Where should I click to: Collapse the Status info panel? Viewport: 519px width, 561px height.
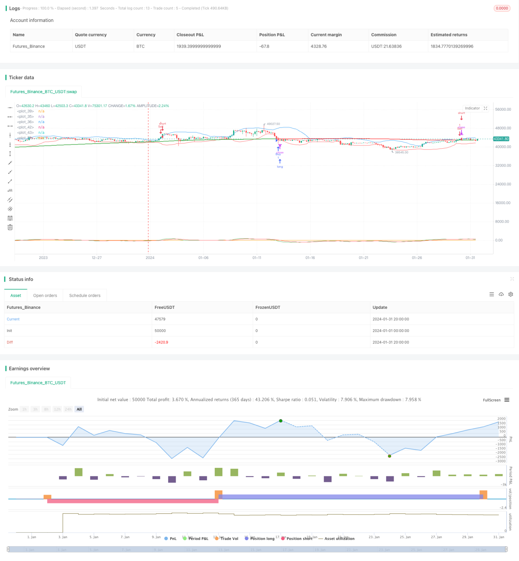pos(512,279)
